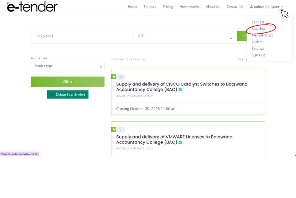Click the Delete Search Alert button

68,95
